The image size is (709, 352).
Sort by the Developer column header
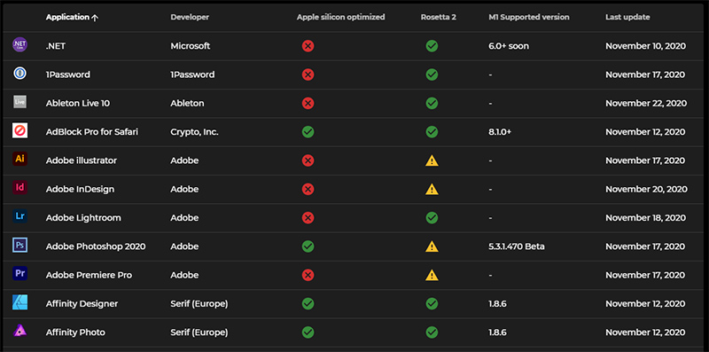[190, 17]
